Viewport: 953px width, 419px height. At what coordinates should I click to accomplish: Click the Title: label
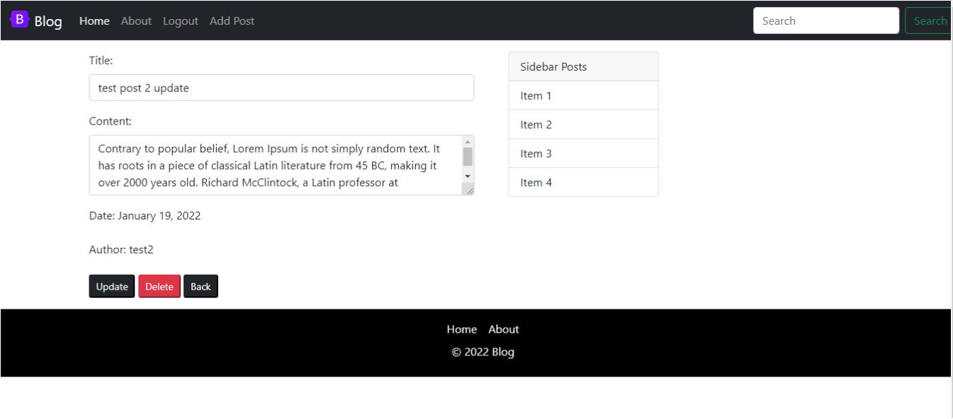(x=101, y=61)
